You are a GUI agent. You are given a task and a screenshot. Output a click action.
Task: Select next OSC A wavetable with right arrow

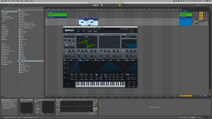tap(96, 37)
